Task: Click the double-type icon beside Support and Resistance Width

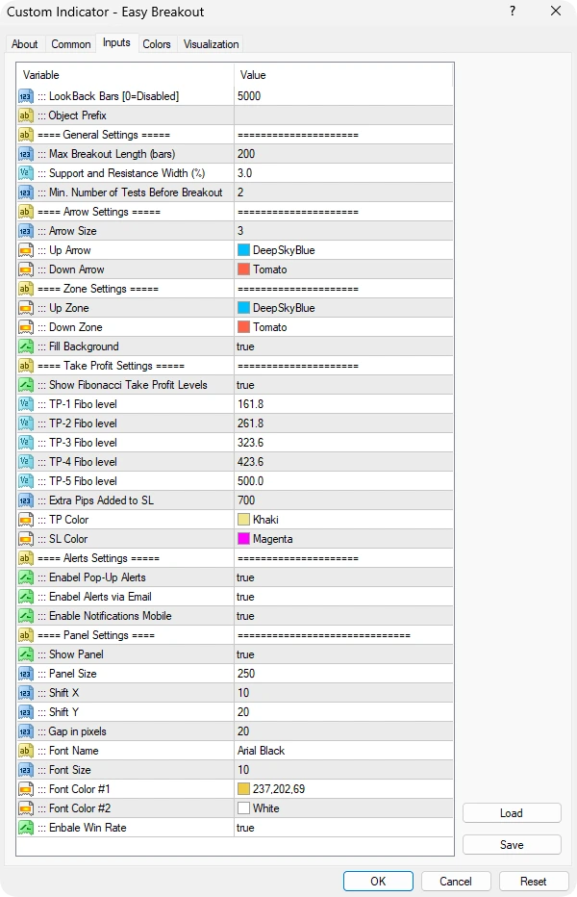Action: pos(26,173)
